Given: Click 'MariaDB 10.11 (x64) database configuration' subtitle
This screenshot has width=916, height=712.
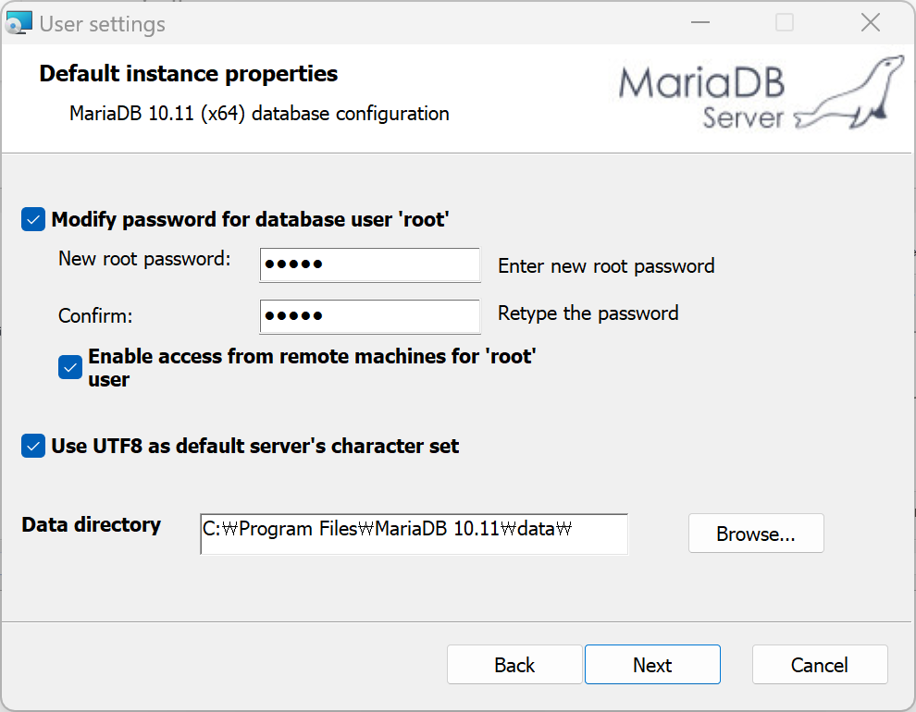Looking at the screenshot, I should coord(259,113).
